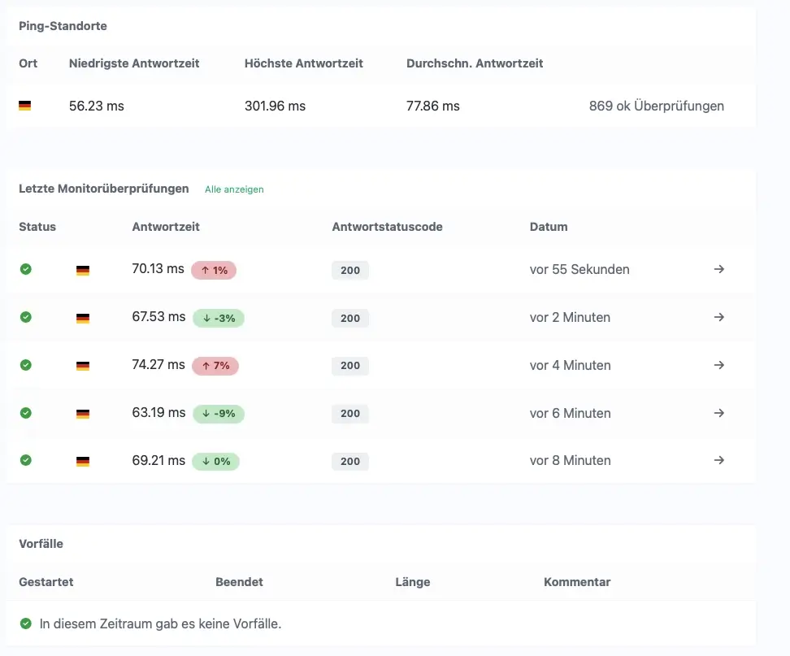This screenshot has width=790, height=656.
Task: Open details arrow for 69.21 ms check
Action: pos(718,460)
